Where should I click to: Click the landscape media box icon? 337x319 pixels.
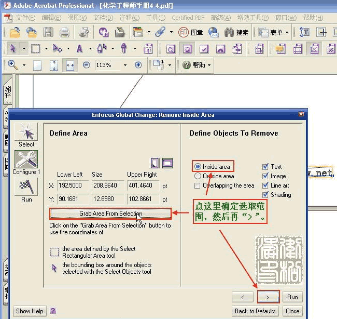pos(167,163)
